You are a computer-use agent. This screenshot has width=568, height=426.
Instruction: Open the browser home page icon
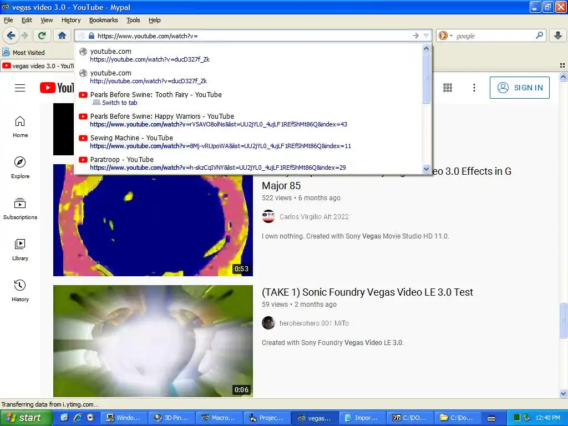[x=62, y=35]
